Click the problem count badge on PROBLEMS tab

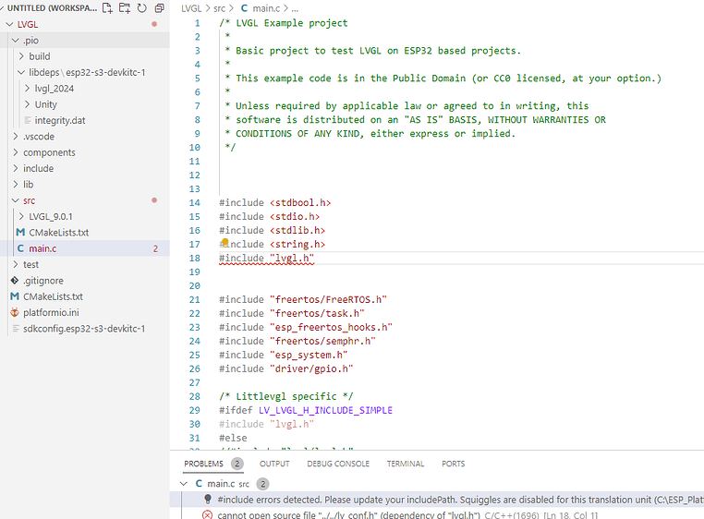(237, 464)
